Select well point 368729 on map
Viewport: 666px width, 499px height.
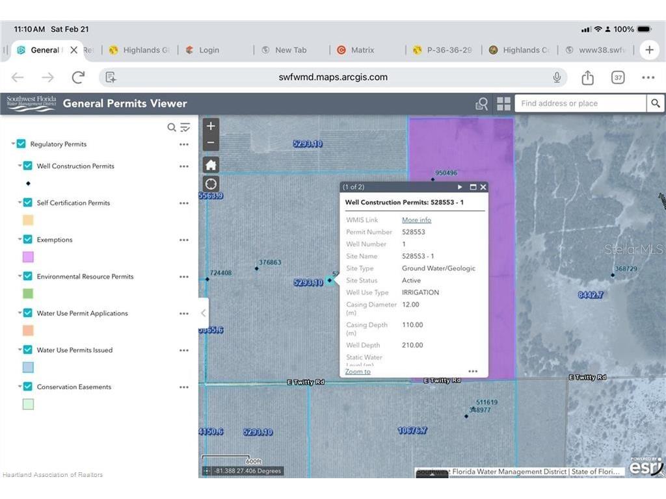tap(613, 275)
